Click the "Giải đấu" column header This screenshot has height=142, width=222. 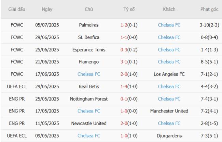click(x=17, y=9)
